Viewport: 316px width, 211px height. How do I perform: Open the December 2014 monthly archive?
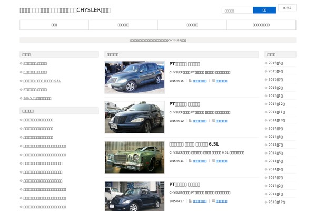pyautogui.click(x=276, y=104)
